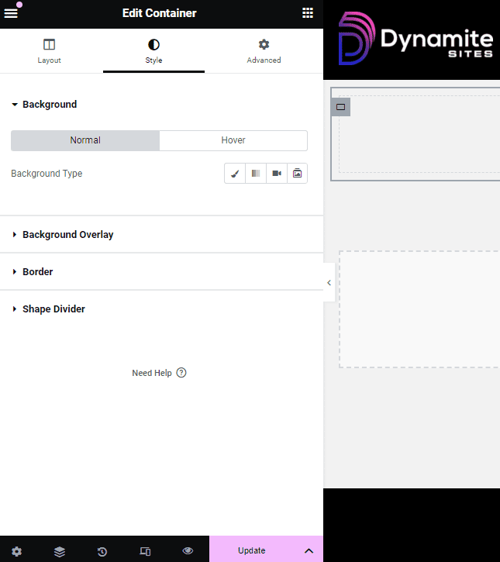Switch to the Layout tab

click(x=49, y=51)
